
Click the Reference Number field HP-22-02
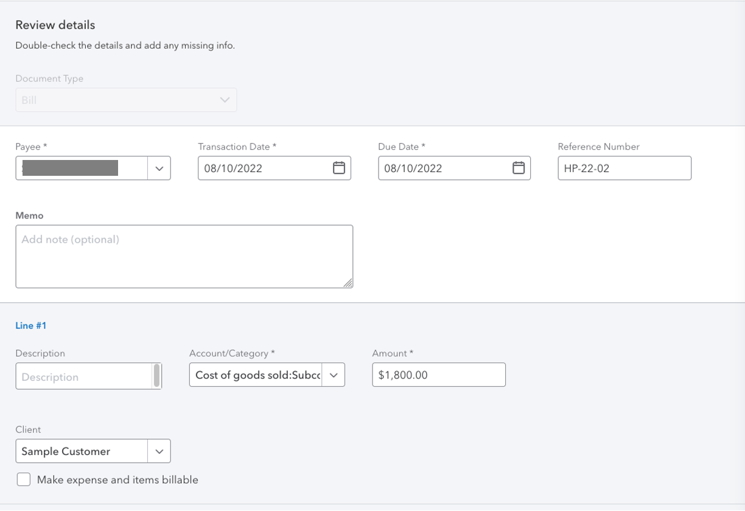[x=624, y=168]
